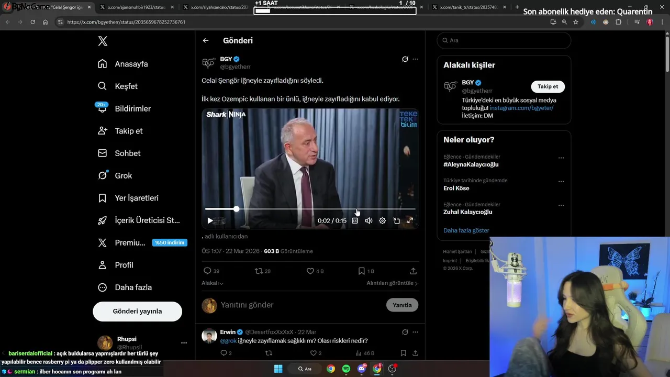The height and width of the screenshot is (377, 670).
Task: Open more options for Erol Köse trend
Action: tap(561, 182)
